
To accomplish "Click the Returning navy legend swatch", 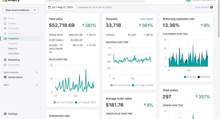I will coord(199,77).
